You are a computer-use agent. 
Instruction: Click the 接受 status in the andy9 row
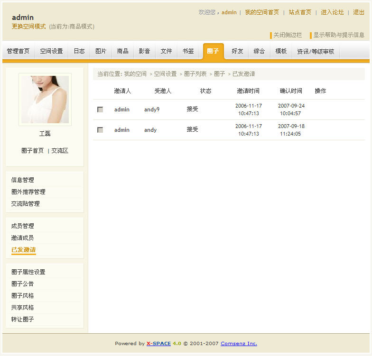click(193, 109)
